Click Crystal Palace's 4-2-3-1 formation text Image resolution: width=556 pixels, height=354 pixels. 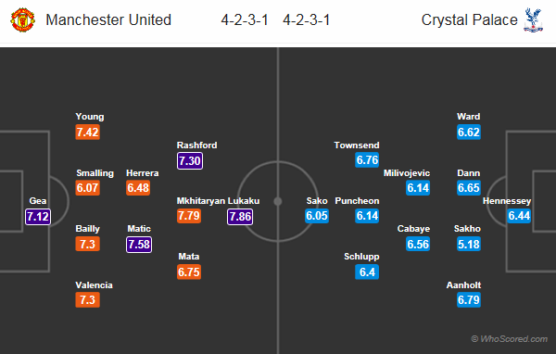click(x=307, y=19)
